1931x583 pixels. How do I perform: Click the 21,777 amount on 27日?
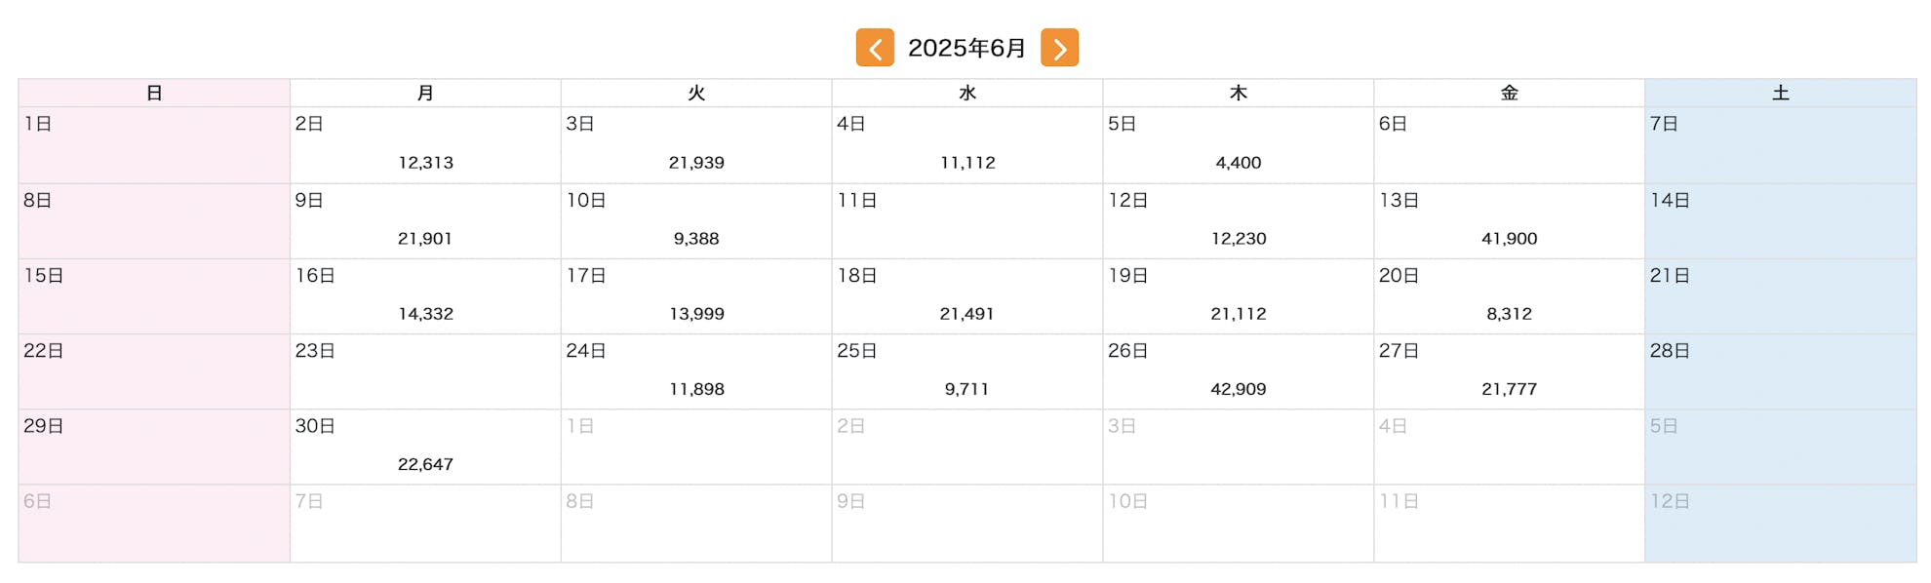pos(1509,389)
